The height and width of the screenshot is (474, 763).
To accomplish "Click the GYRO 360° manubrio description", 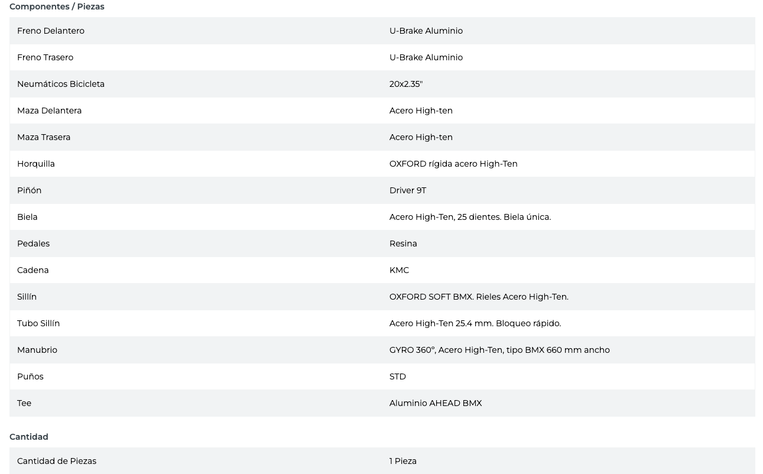I will [499, 350].
